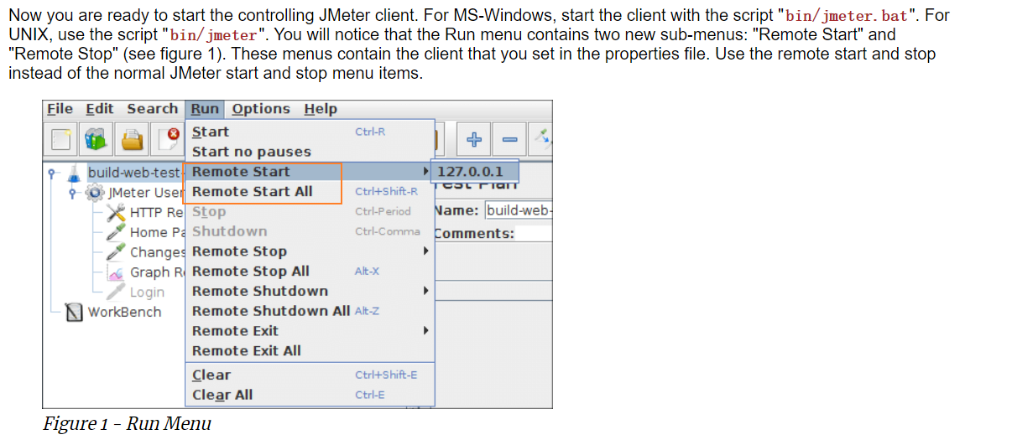Select the WorkBench tree node

tap(125, 313)
